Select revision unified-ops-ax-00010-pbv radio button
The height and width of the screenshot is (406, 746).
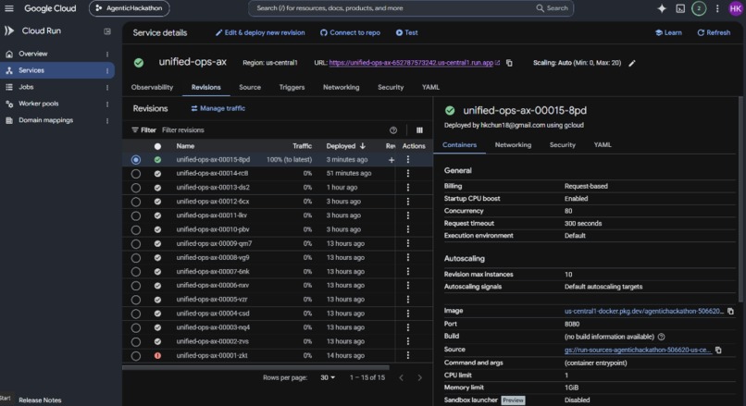click(x=135, y=229)
